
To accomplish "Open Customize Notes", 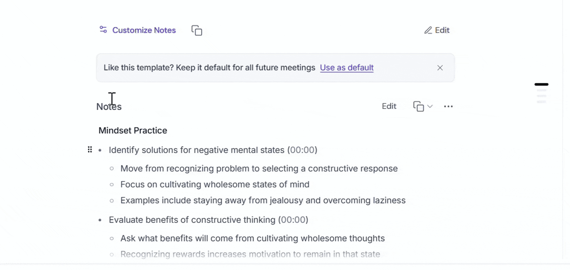I will (144, 30).
